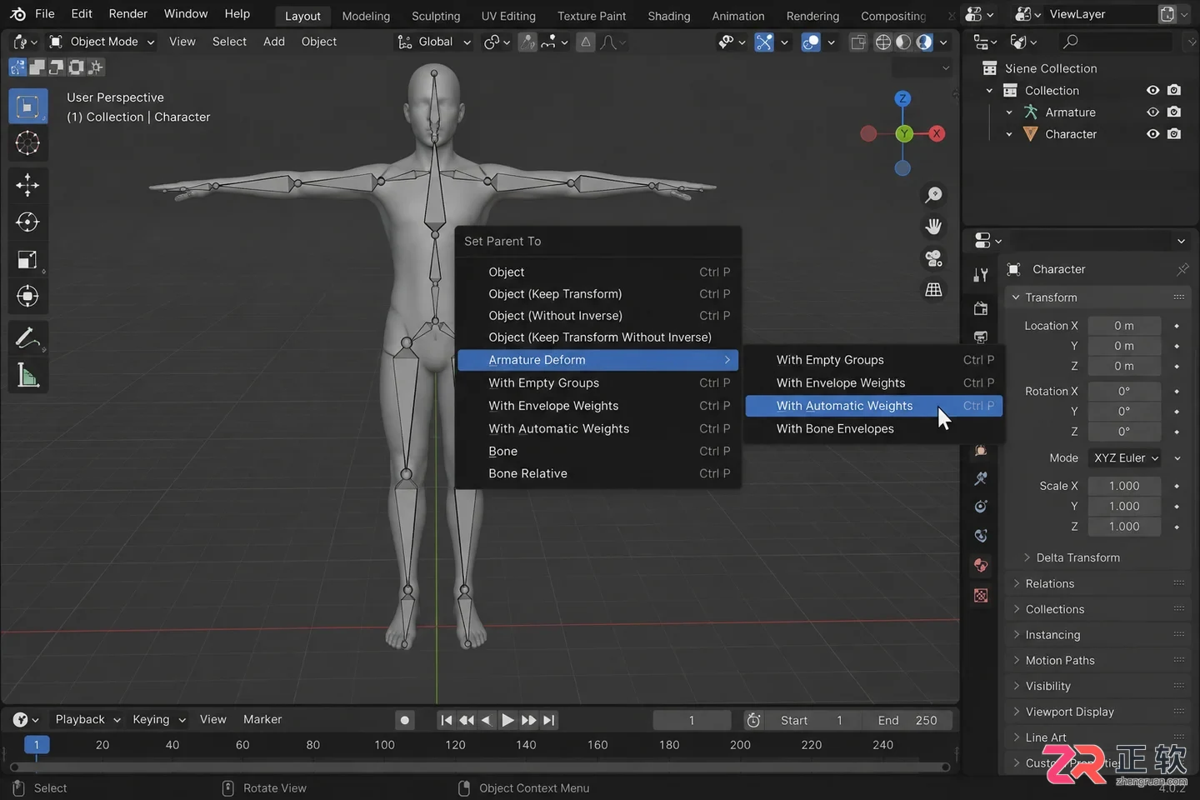Click the Location X value field
Viewport: 1200px width, 800px height.
point(1123,326)
